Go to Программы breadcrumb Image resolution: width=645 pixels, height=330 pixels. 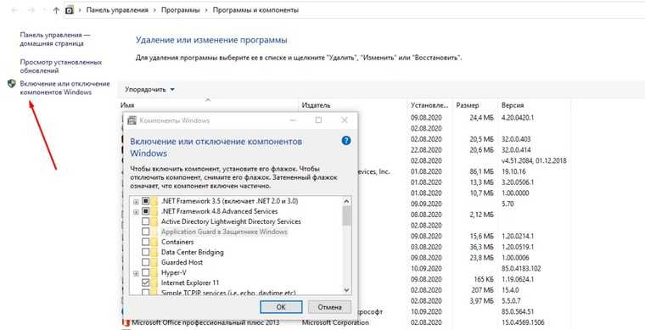click(180, 10)
